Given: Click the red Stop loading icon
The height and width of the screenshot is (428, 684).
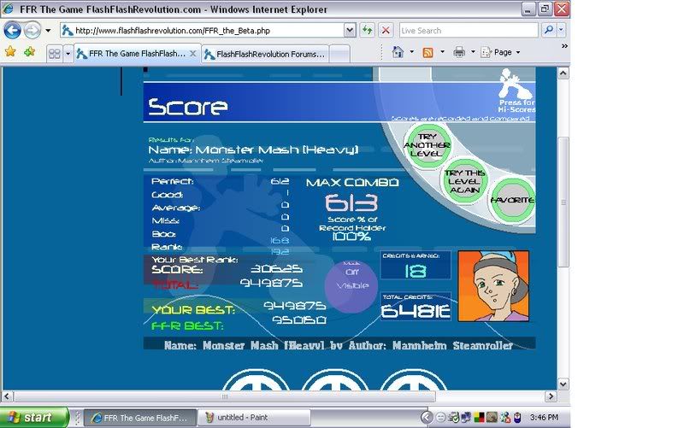Looking at the screenshot, I should pyautogui.click(x=386, y=30).
